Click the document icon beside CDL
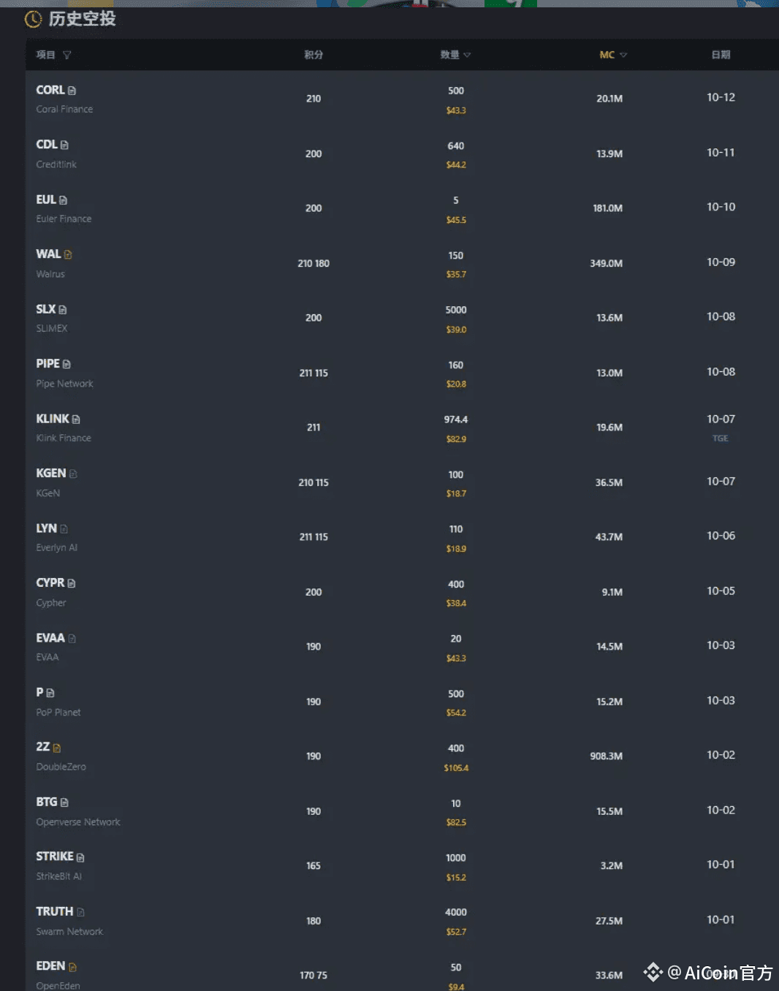 point(64,145)
